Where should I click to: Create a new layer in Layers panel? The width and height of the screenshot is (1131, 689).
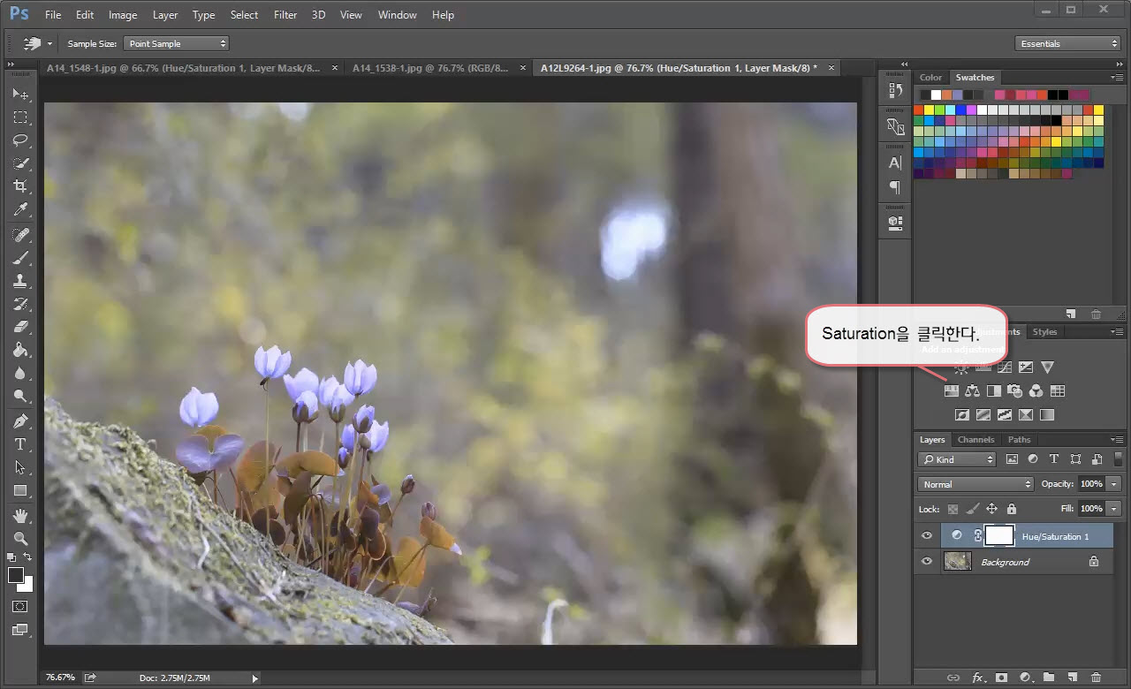(1072, 678)
